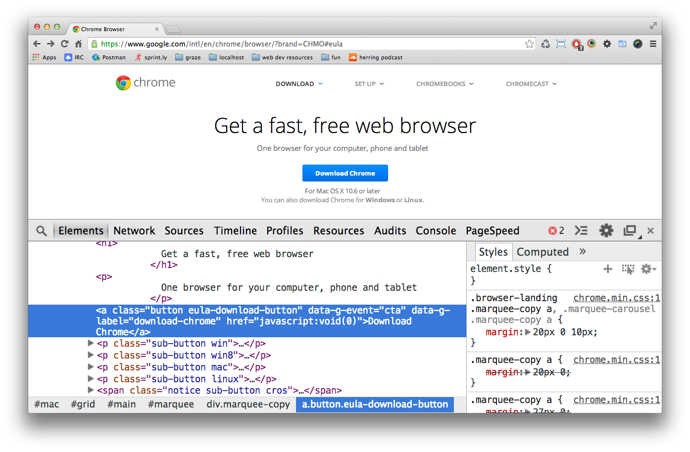Follow the Windows download link
690x452 pixels.
(380, 200)
